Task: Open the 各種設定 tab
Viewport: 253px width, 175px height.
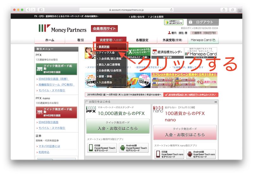Action: (142, 40)
